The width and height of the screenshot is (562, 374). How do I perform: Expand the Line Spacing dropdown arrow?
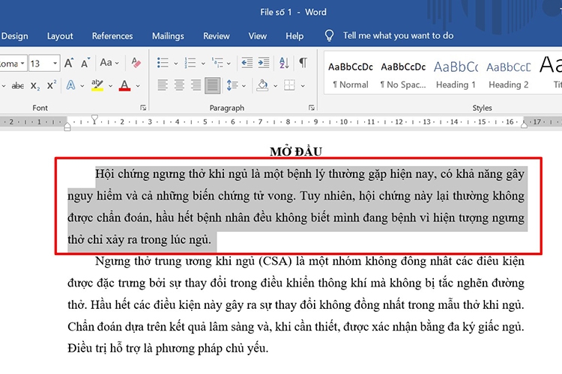pos(244,85)
